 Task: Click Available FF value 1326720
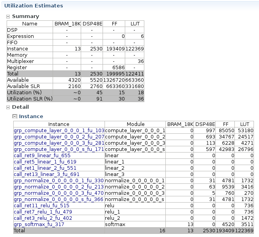pyautogui.click(x=114, y=80)
